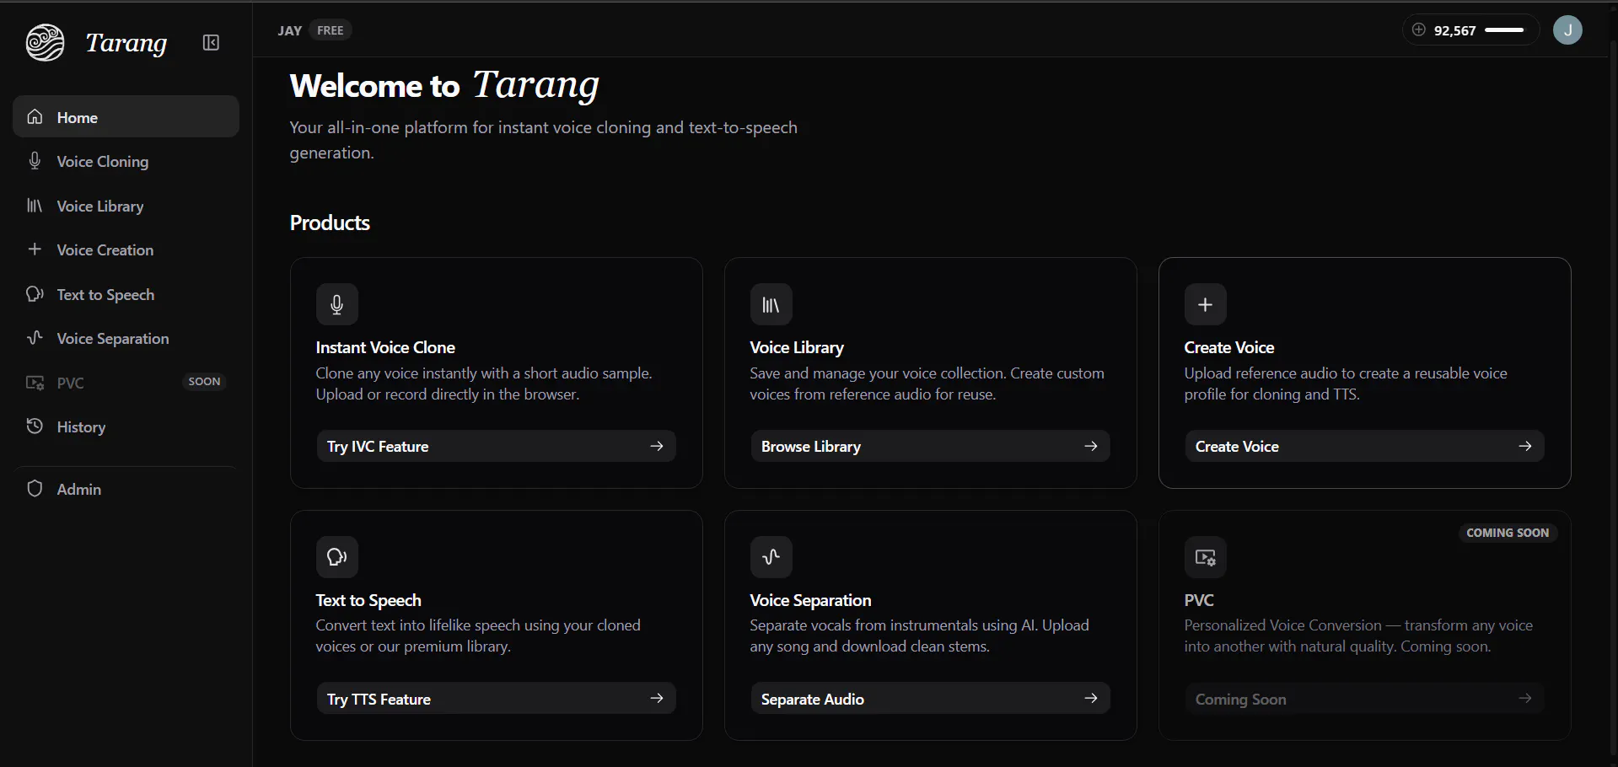1618x767 pixels.
Task: Click the JAY username label
Action: [289, 30]
